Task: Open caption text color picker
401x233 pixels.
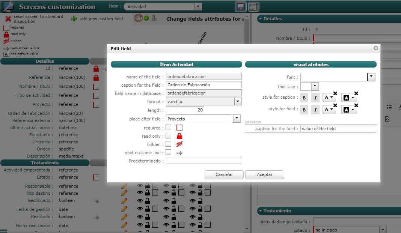Action: (329, 98)
